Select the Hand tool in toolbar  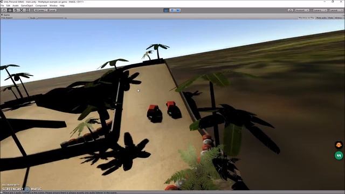coord(4,10)
